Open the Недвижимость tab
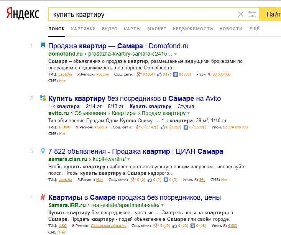 193,29
